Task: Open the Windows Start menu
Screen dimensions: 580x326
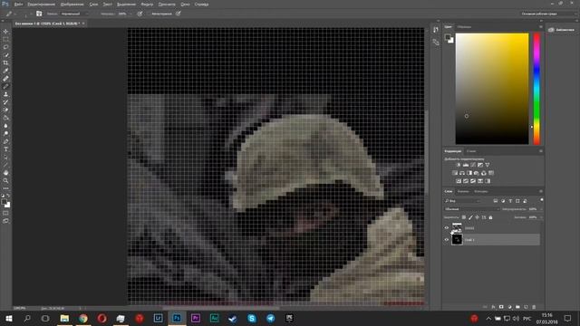Action: coord(8,318)
